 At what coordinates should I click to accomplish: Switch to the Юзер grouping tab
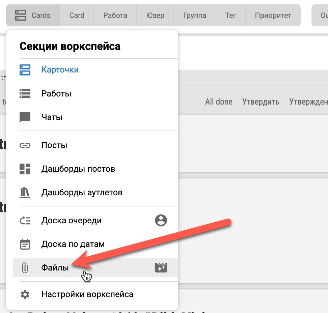coord(155,16)
